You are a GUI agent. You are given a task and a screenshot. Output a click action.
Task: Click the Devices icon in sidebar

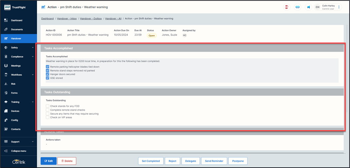(x=6, y=111)
